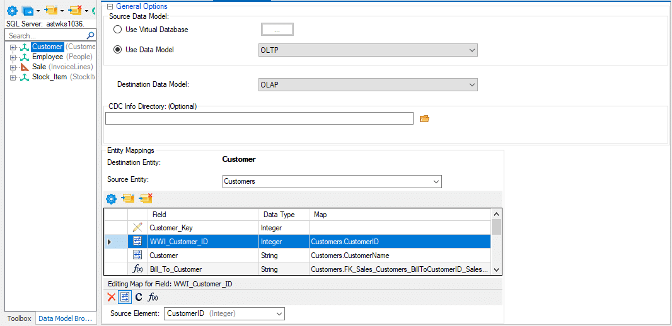This screenshot has width=672, height=326.
Task: Click the CDC Info Directory text field
Action: pos(259,118)
